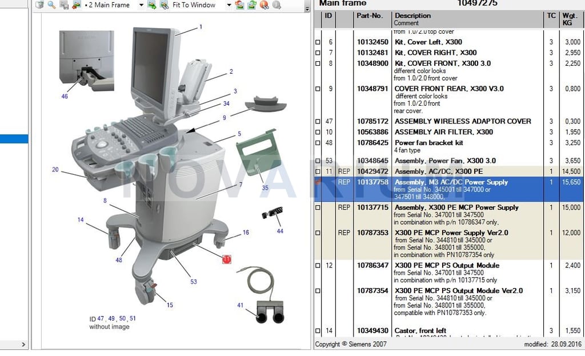Click the orange info search icon
This screenshot has width=585, height=356.
point(264,5)
